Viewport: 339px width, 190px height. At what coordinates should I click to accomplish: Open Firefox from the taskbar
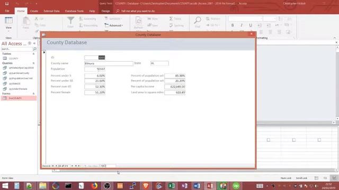point(94,186)
